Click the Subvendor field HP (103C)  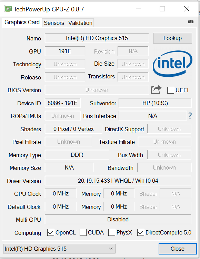155,103
